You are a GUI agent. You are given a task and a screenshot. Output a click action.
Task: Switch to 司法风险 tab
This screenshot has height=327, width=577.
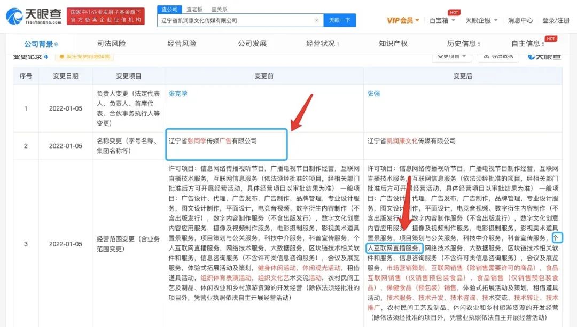[111, 43]
